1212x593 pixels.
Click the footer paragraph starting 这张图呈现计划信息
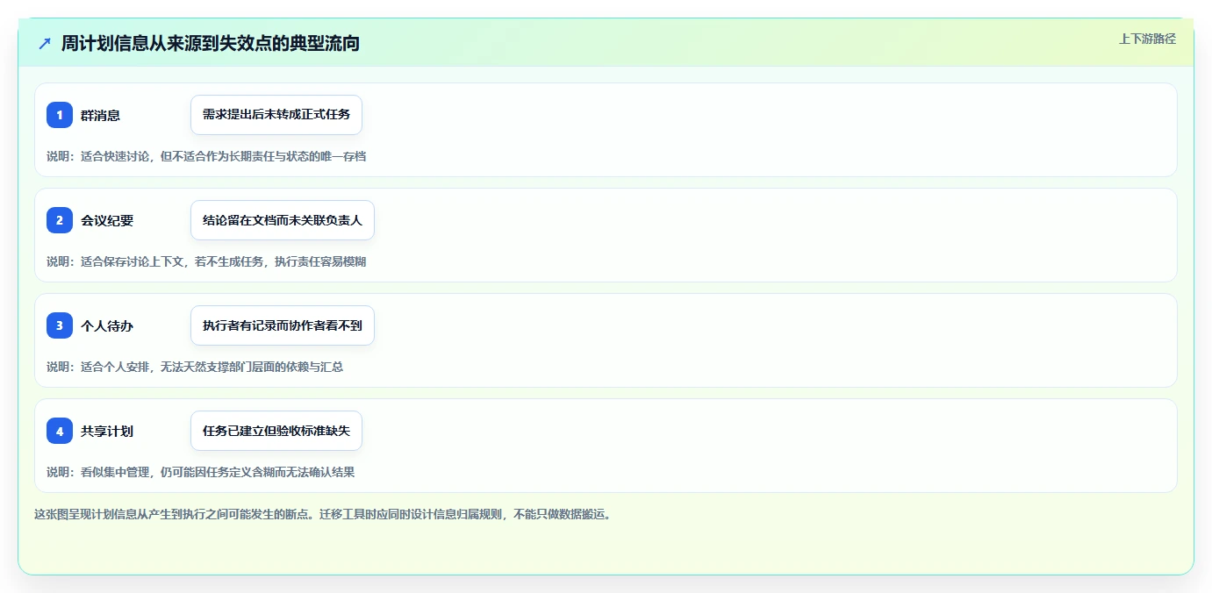pyautogui.click(x=323, y=514)
